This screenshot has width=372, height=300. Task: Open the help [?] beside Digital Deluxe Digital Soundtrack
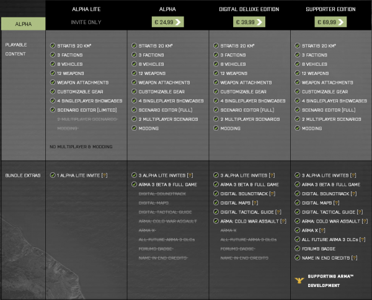click(272, 194)
